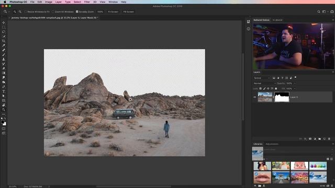The width and height of the screenshot is (335, 188).
Task: Select the Healing Brush tool
Action: [4, 50]
